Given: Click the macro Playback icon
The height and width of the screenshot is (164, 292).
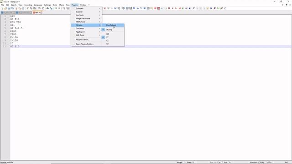Looking at the screenshot, I should [x=112, y=8].
